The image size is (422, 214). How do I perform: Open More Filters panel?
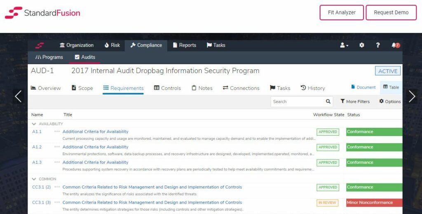[x=355, y=101]
